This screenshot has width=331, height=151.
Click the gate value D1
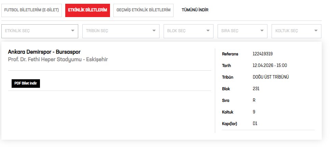tap(255, 124)
